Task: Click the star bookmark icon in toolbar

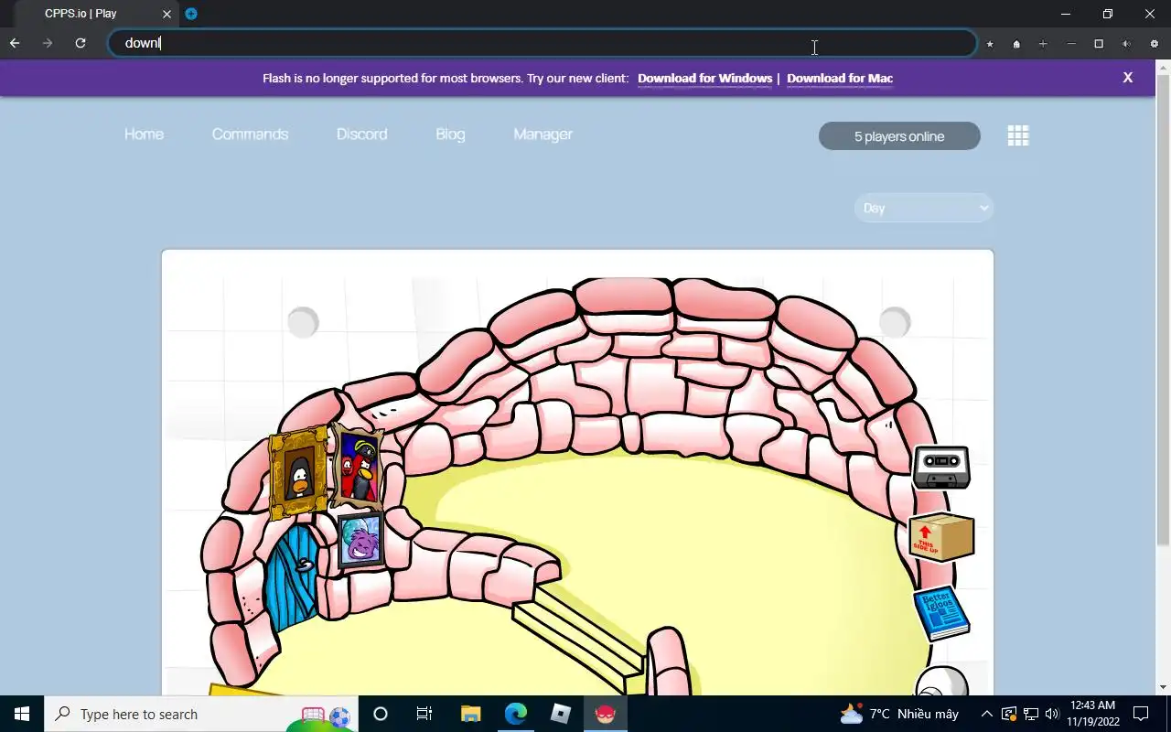Action: click(990, 44)
